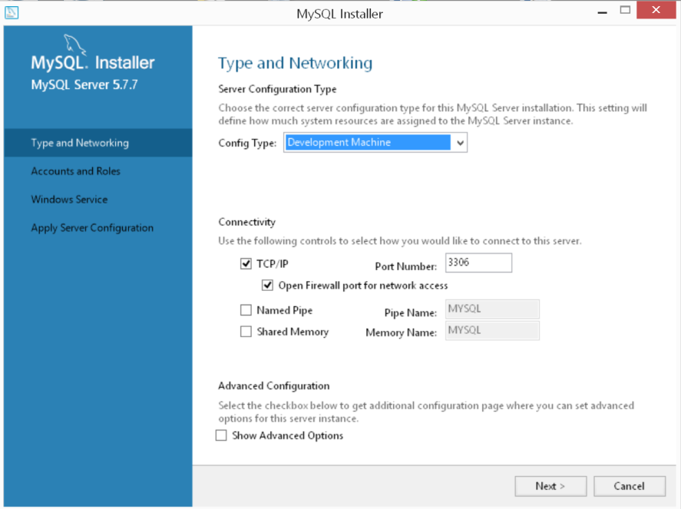Click the 'MySQL Server 5.7.7' sidebar text
This screenshot has height=509, width=681.
tap(84, 84)
